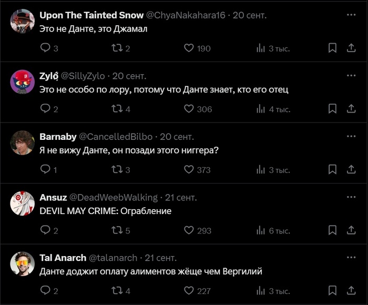Share the tweet by Ansuz

pos(351,230)
